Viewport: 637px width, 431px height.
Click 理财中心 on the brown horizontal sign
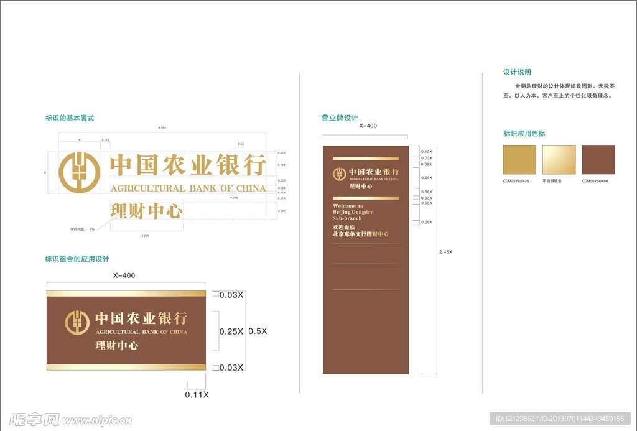(117, 345)
